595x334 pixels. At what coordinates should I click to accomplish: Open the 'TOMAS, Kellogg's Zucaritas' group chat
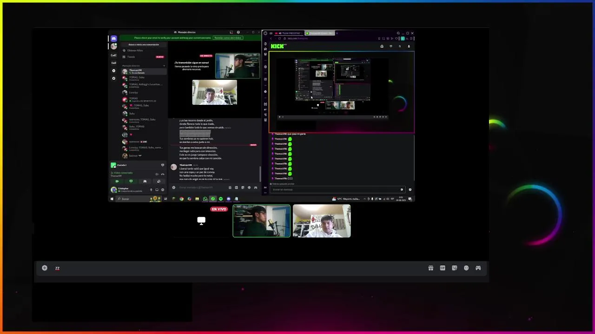pos(144,85)
